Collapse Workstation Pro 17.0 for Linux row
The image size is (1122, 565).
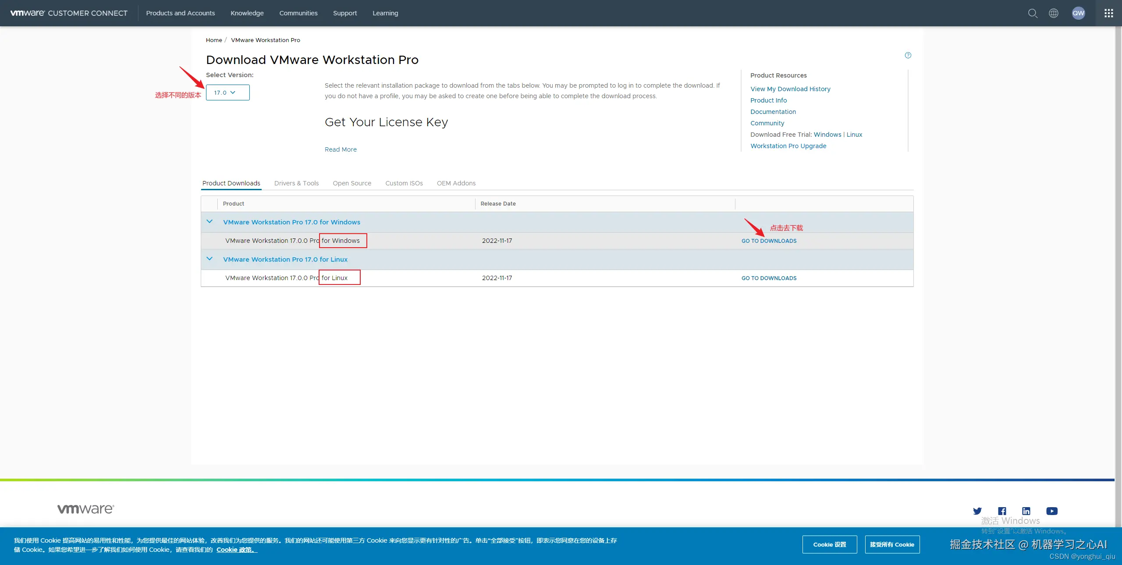209,259
